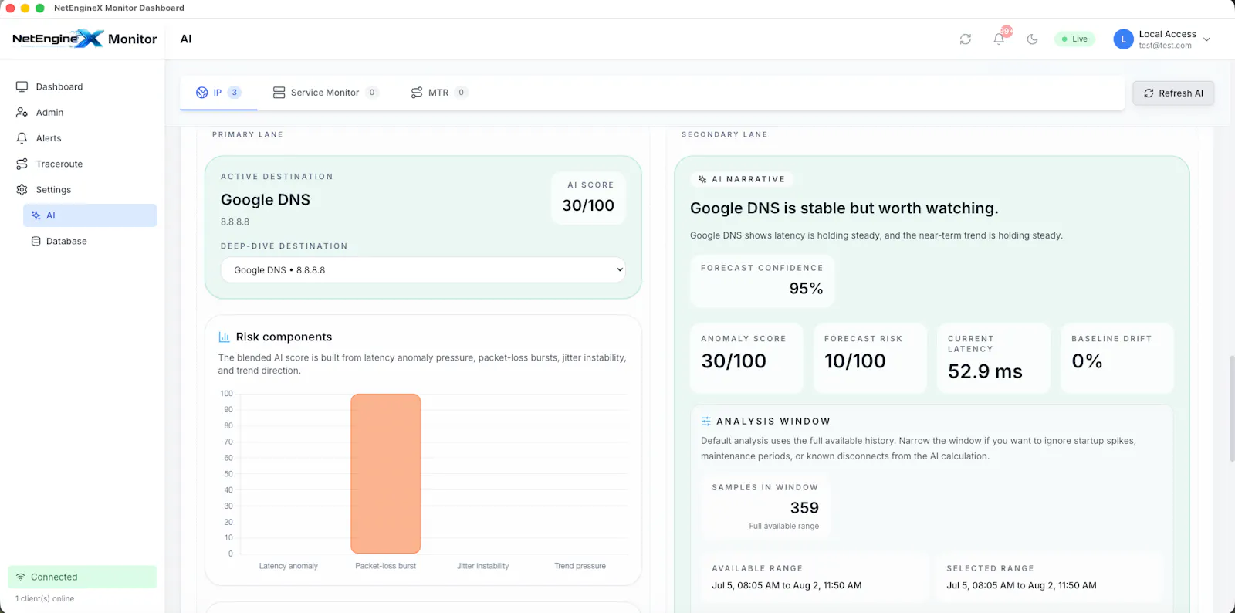1235x613 pixels.
Task: Click the 'Latency anomaly' axis label
Action: click(289, 566)
